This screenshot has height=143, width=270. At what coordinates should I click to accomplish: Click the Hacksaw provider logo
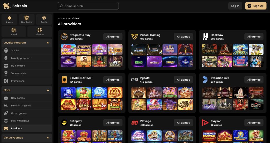point(205,37)
